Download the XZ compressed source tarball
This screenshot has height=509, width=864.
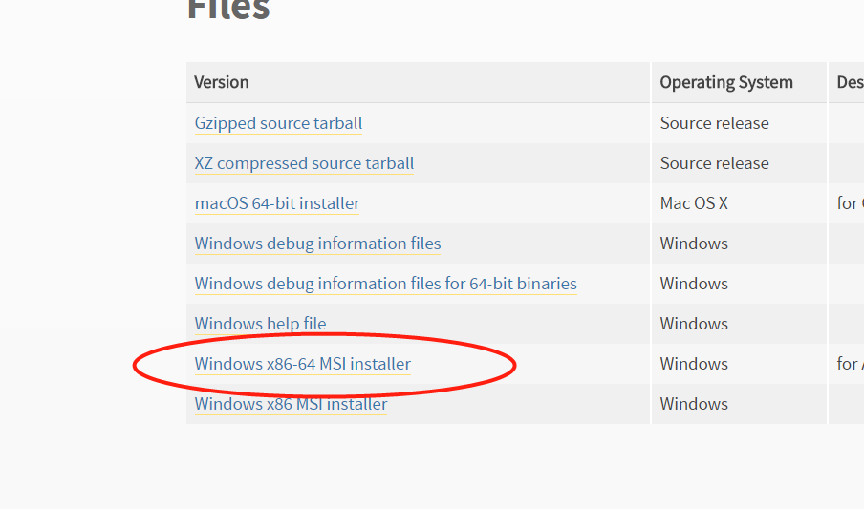[x=304, y=163]
